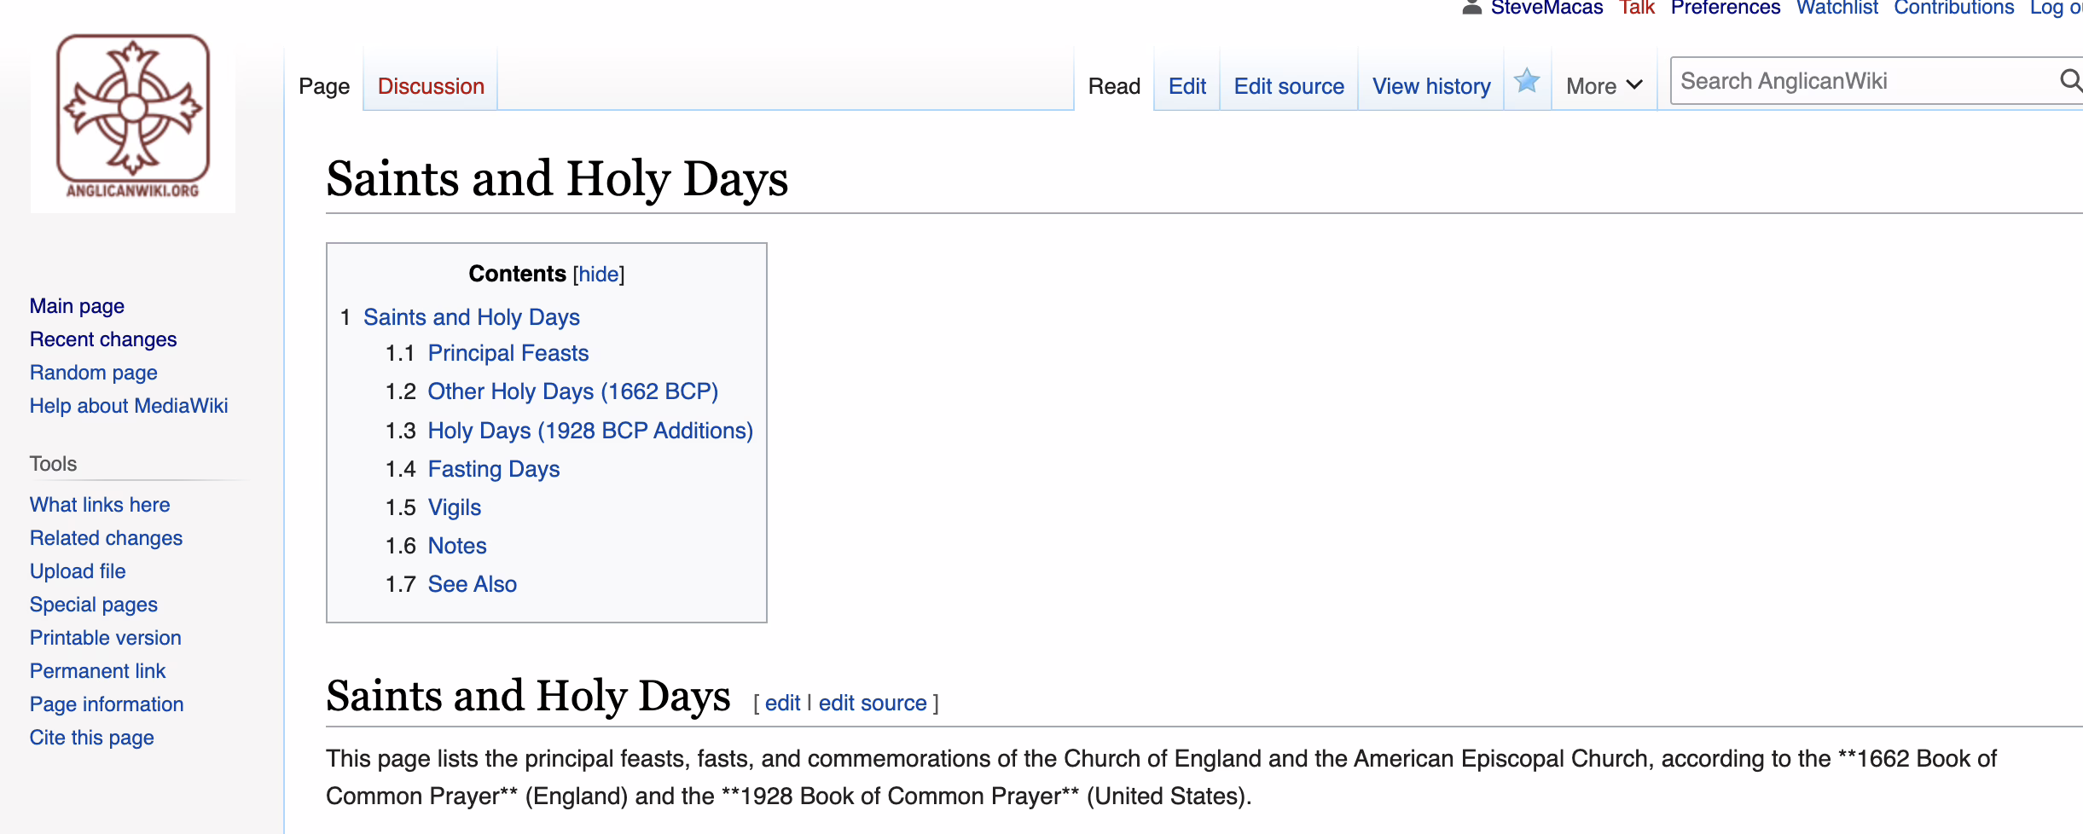The width and height of the screenshot is (2083, 834).
Task: Click the Edit tab
Action: click(1187, 86)
